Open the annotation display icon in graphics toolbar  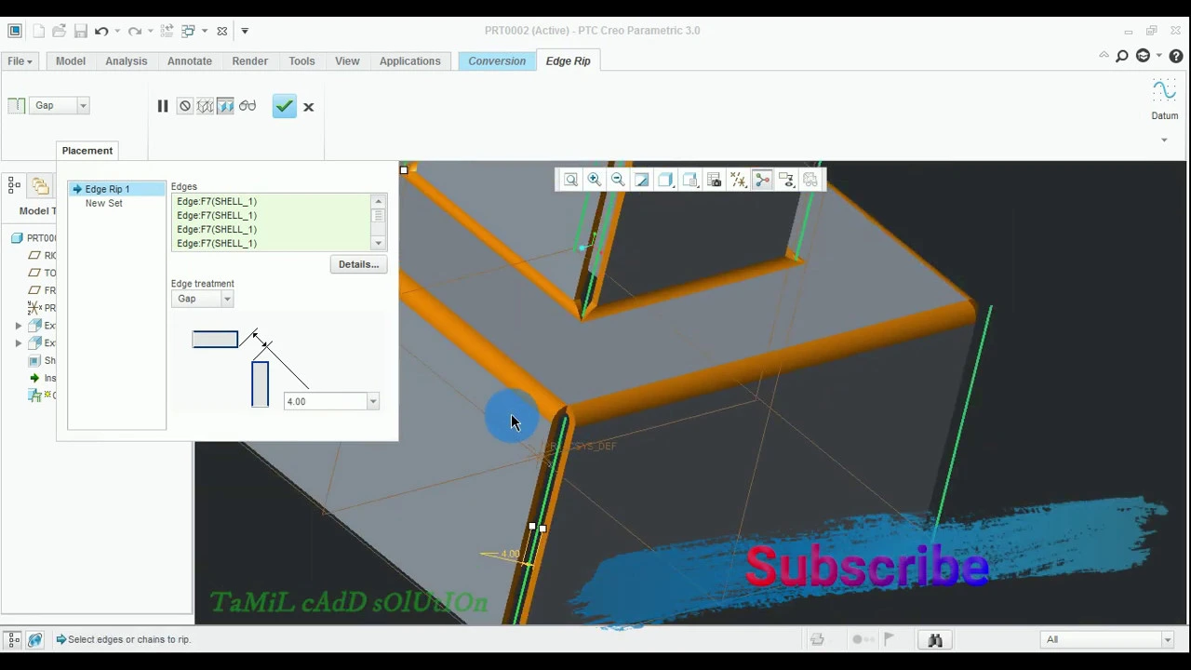point(787,180)
